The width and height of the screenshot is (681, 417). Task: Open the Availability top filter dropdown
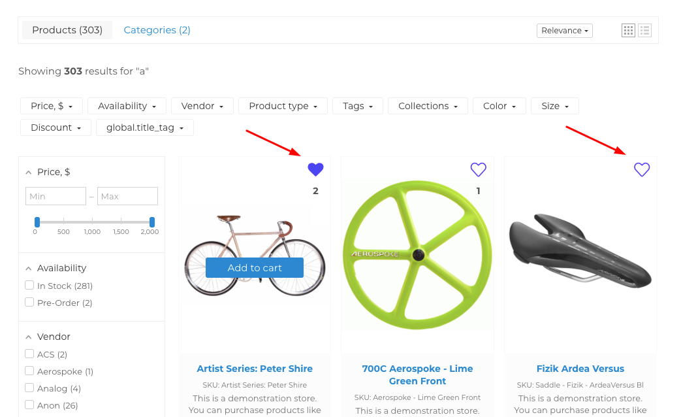[x=127, y=106]
